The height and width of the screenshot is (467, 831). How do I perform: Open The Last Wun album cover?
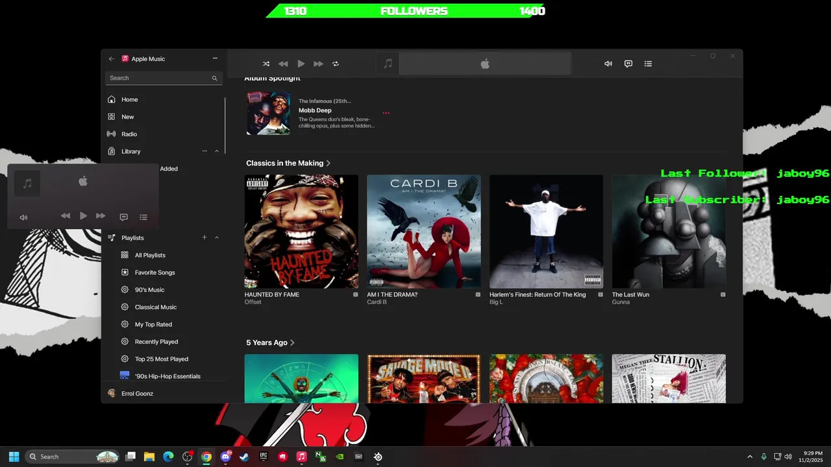[x=669, y=232]
